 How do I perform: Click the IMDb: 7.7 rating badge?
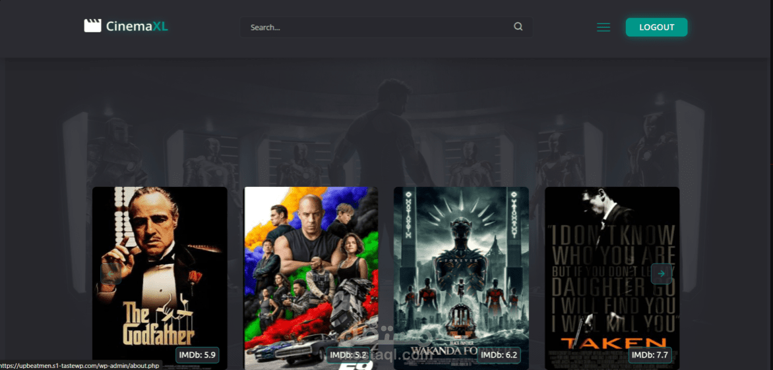[x=650, y=355]
